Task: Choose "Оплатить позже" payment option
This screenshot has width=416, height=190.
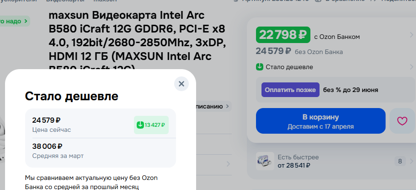Action: pos(290,90)
